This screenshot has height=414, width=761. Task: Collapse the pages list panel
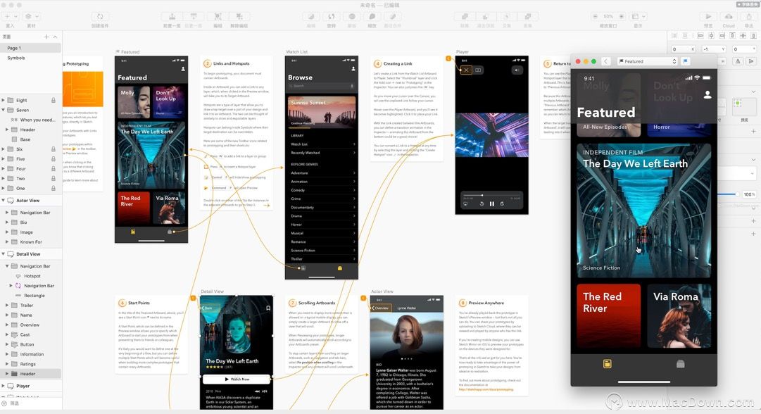56,37
